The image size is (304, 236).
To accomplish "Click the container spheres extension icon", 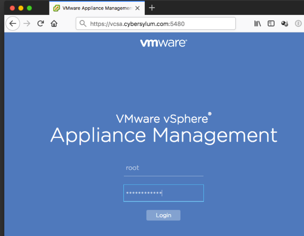I will (x=285, y=23).
